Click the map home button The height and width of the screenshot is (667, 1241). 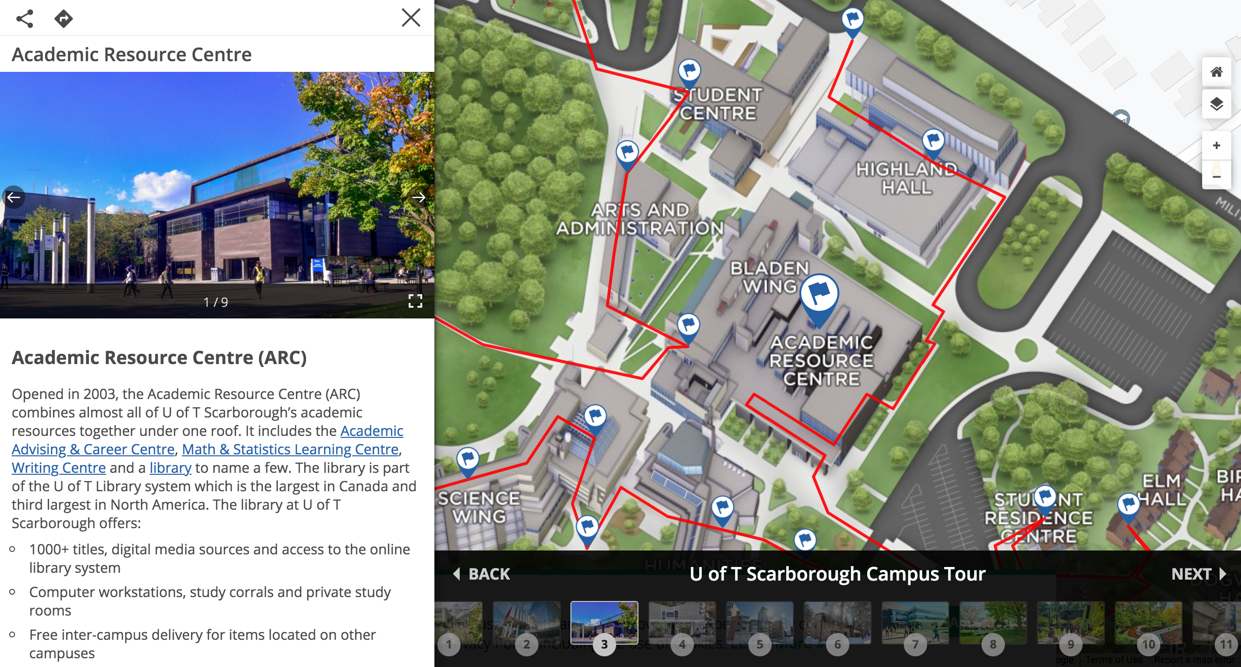[x=1216, y=72]
